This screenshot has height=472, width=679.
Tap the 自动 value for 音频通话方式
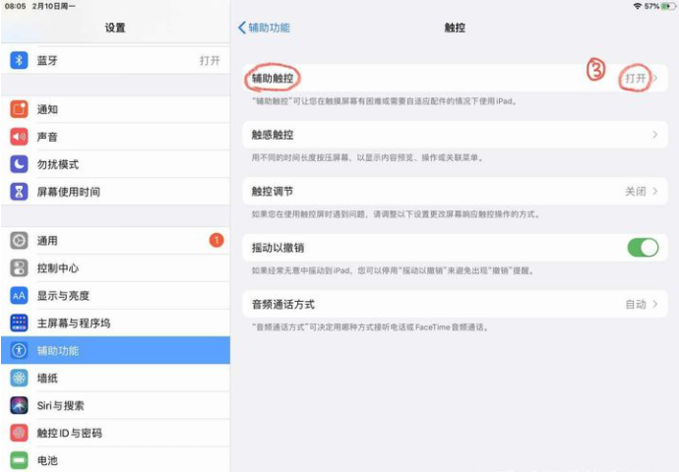coord(636,304)
